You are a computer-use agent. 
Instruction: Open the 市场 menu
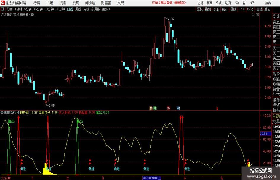(50, 3)
